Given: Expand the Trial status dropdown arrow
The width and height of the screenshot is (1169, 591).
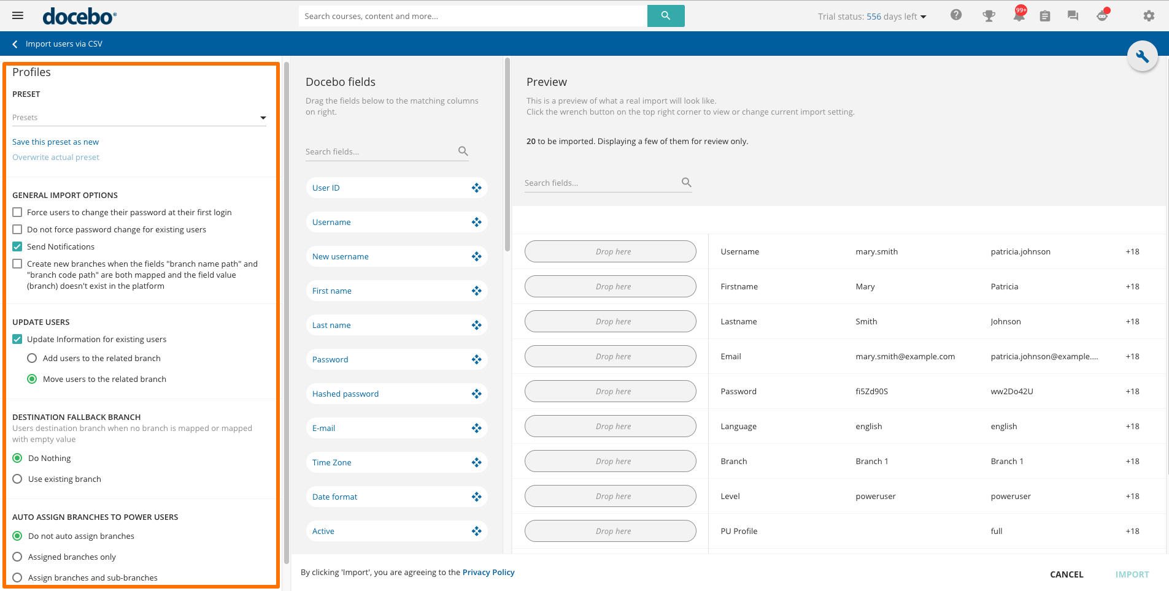Looking at the screenshot, I should [x=923, y=17].
